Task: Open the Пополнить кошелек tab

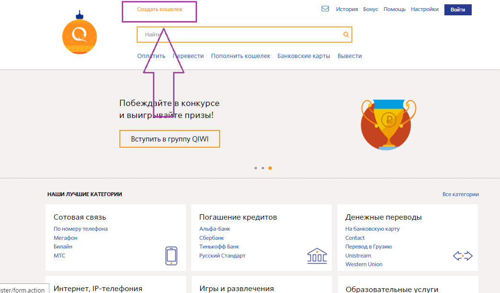Action: [x=241, y=56]
